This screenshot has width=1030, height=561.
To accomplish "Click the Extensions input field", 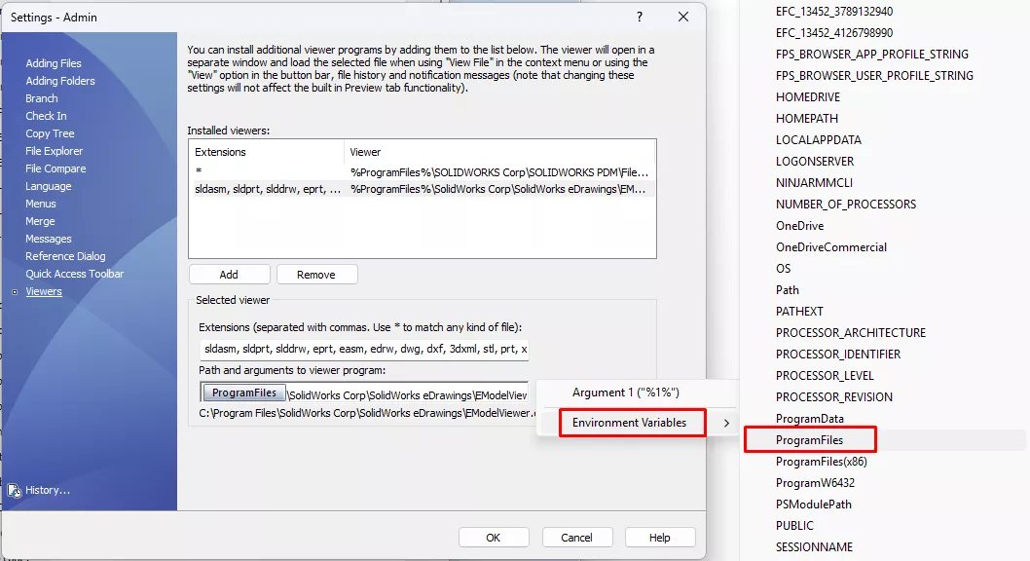I will tap(364, 349).
